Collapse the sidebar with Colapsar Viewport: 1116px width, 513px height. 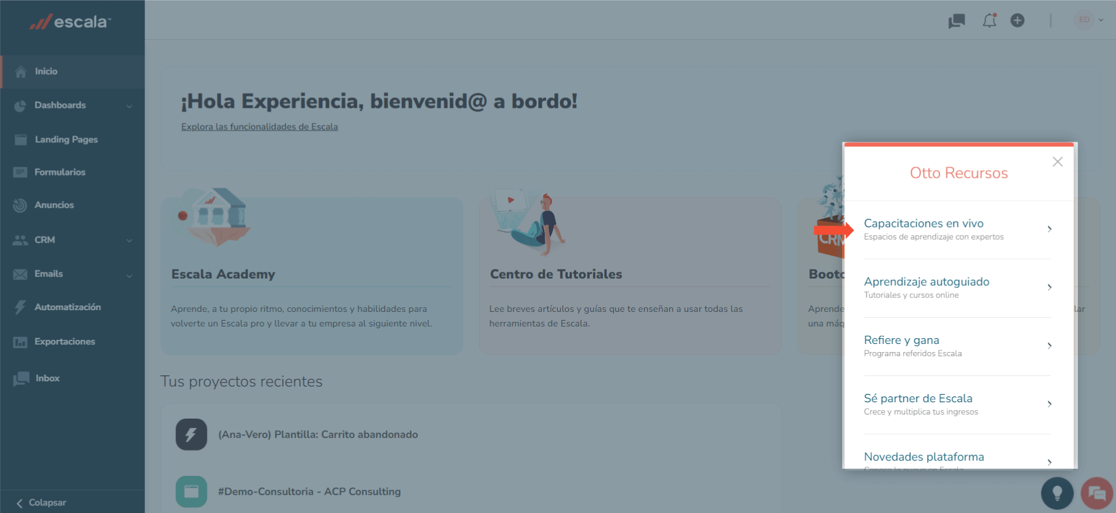41,503
